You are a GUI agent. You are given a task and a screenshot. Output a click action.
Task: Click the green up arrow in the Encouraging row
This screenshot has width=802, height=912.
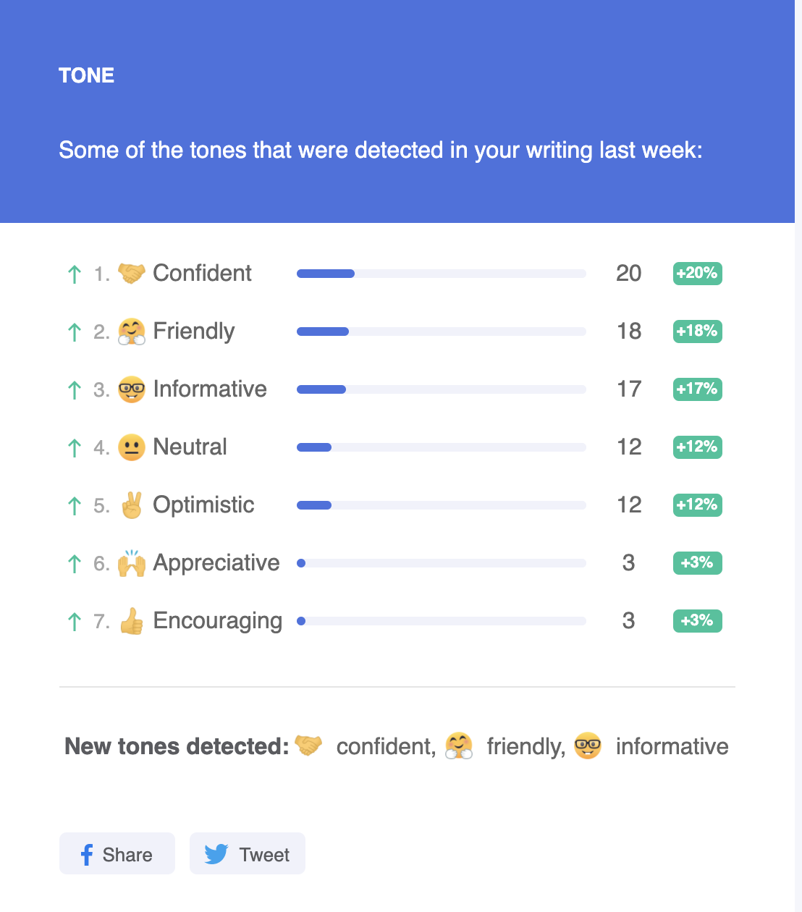[x=74, y=622]
